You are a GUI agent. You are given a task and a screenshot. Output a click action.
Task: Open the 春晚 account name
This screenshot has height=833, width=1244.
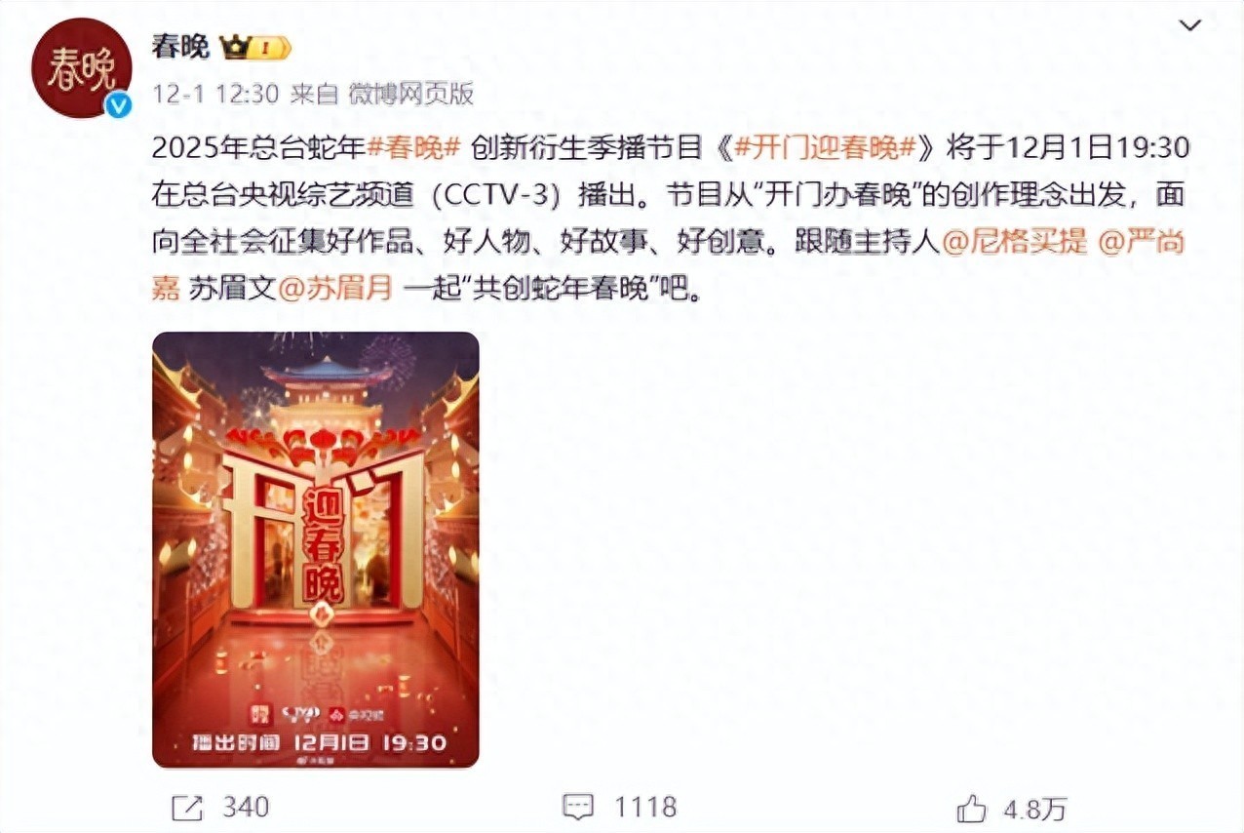(x=181, y=46)
